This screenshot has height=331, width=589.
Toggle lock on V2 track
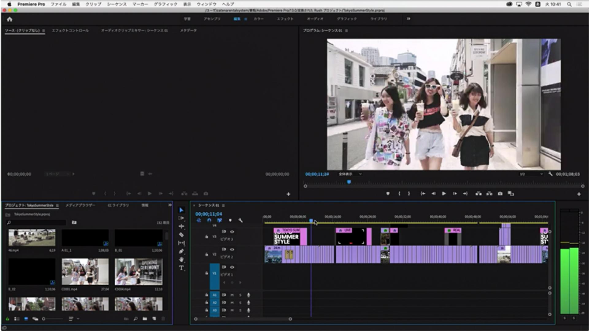pos(206,254)
